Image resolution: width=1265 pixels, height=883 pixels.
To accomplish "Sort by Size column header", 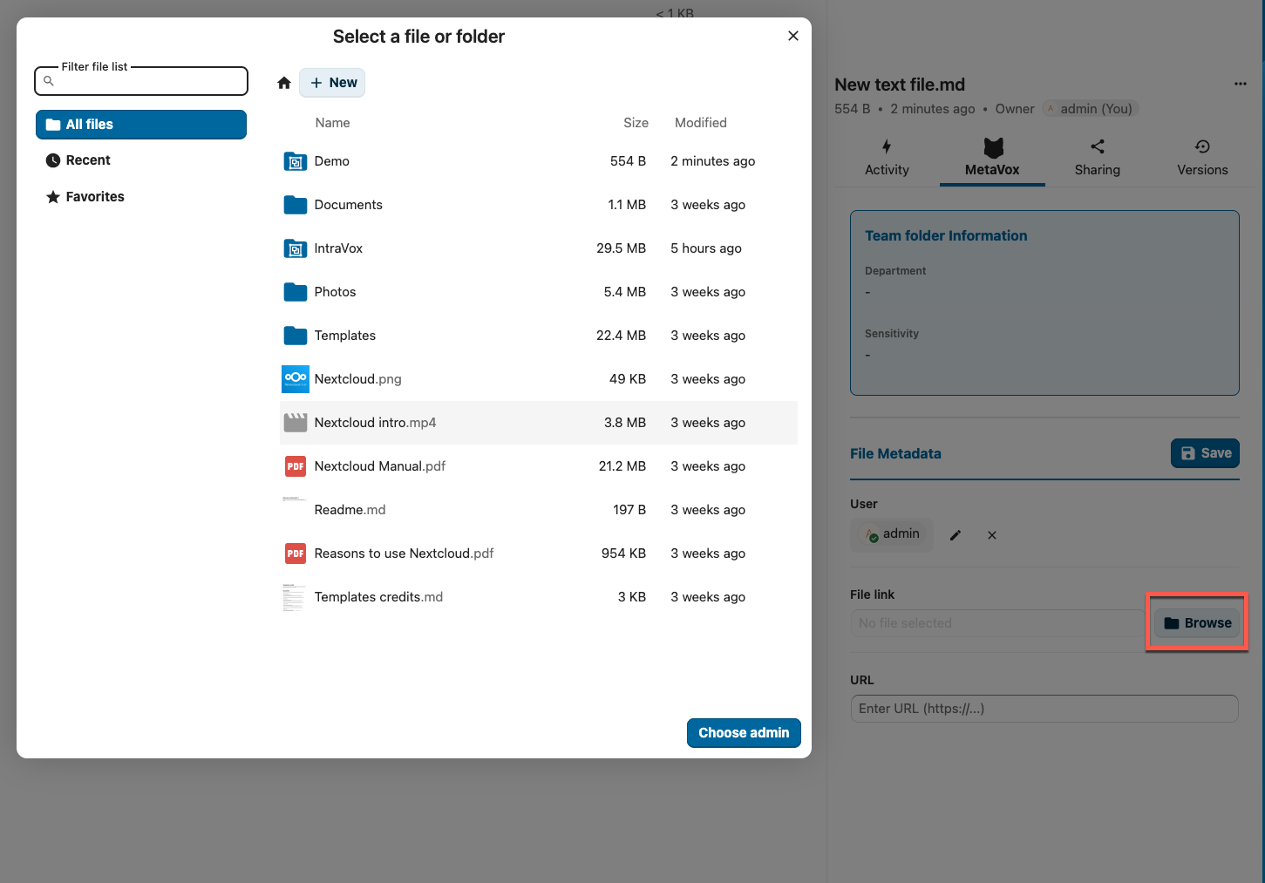I will coord(636,123).
